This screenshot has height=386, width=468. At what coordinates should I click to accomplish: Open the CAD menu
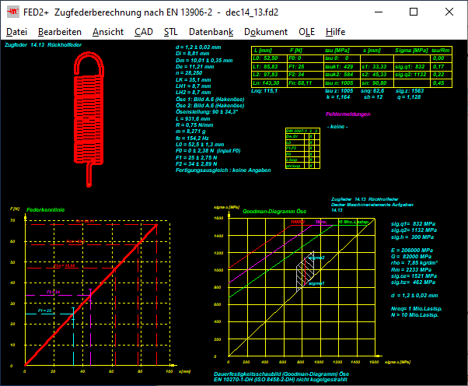click(x=143, y=32)
